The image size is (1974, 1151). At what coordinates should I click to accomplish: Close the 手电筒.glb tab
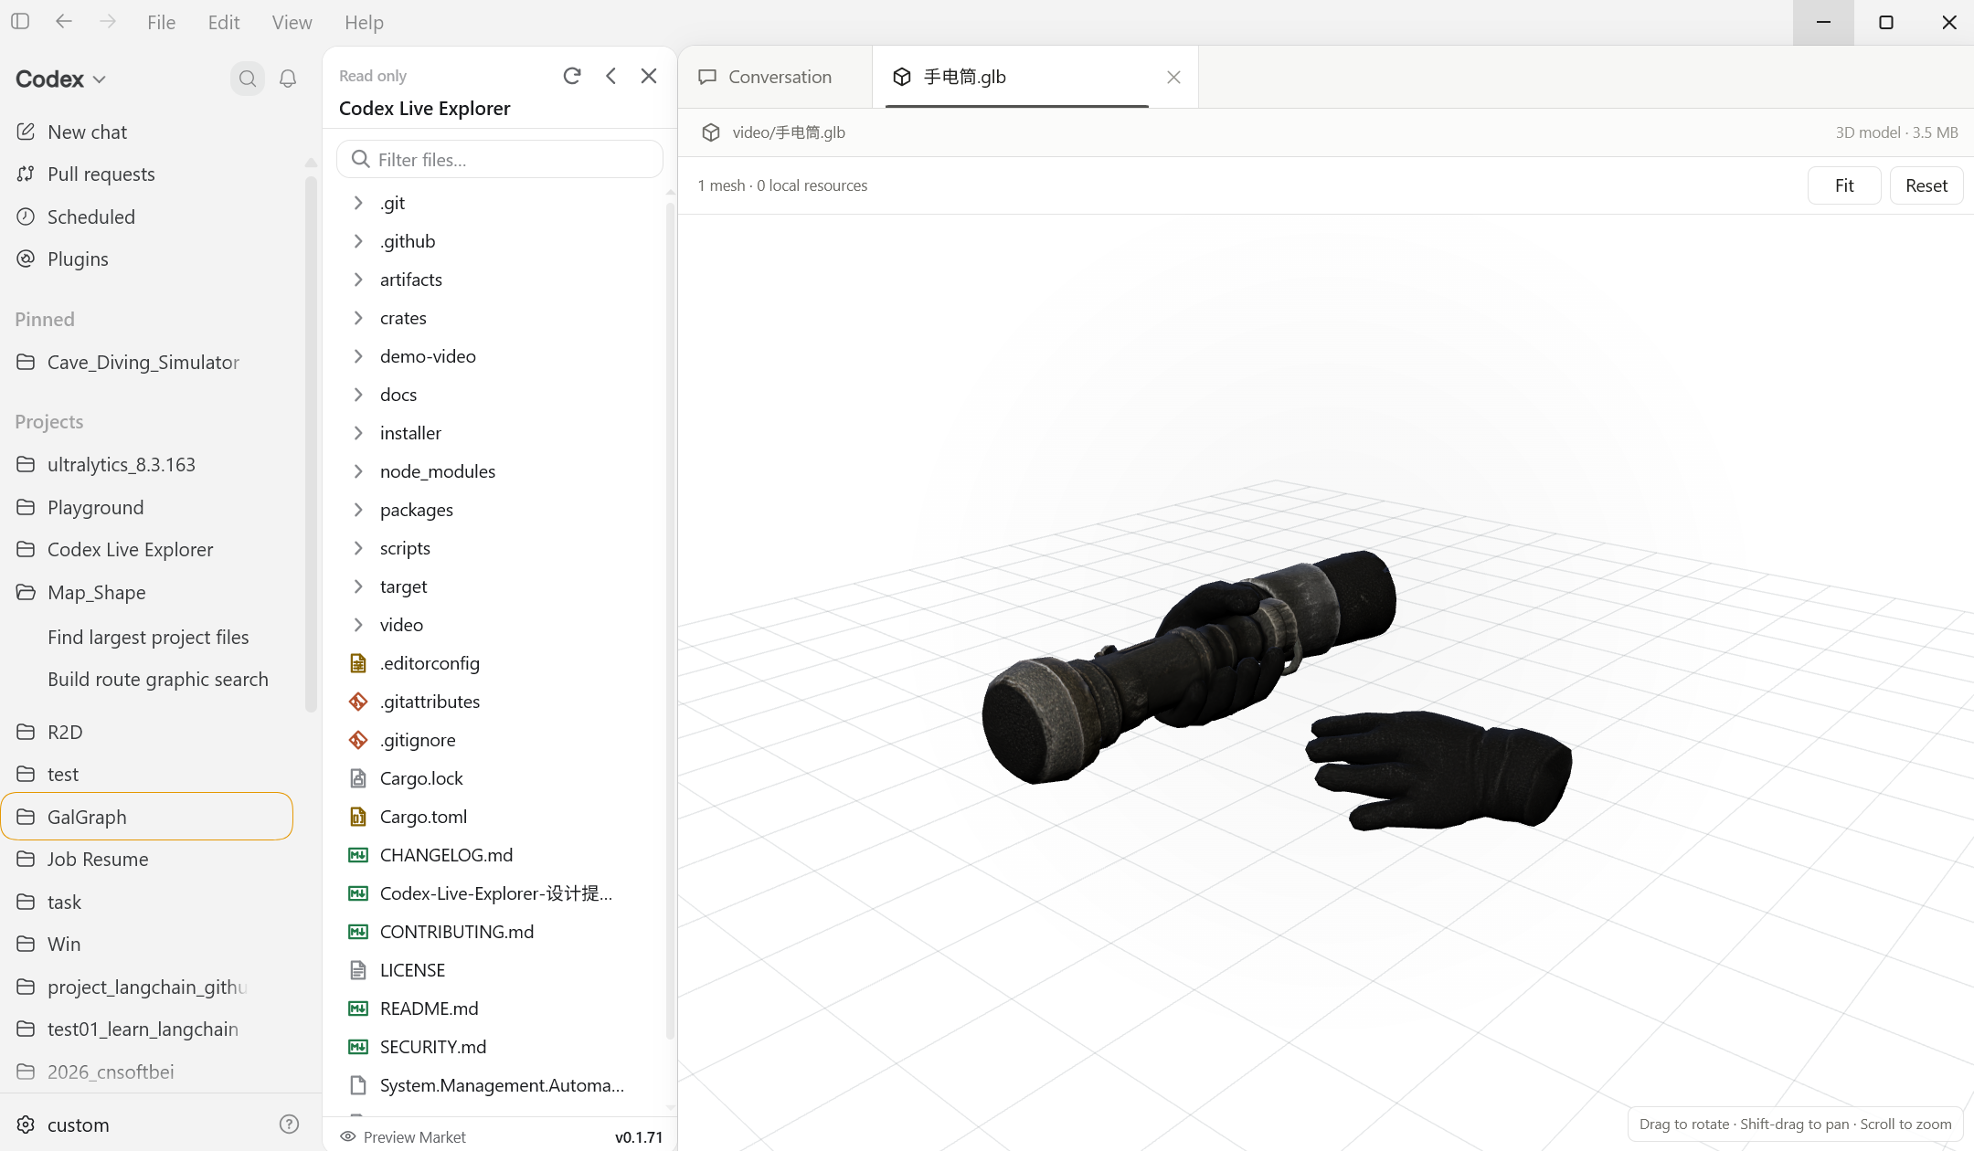(x=1173, y=78)
